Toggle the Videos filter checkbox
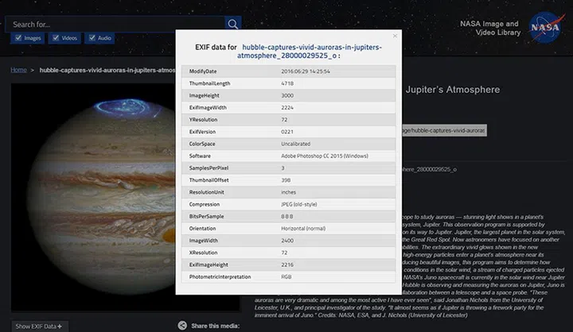Screen dimensions: 573x332 pyautogui.click(x=55, y=37)
